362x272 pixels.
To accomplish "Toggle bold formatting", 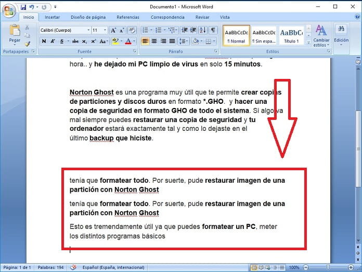I will click(x=44, y=41).
